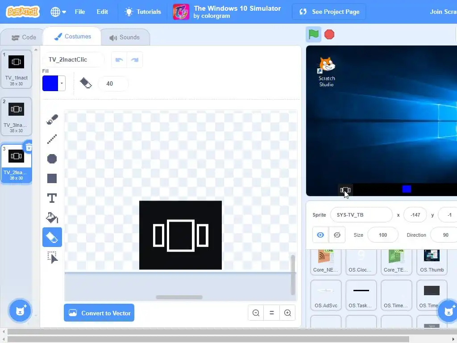Click the project title text
457x343 pixels.
tap(237, 8)
